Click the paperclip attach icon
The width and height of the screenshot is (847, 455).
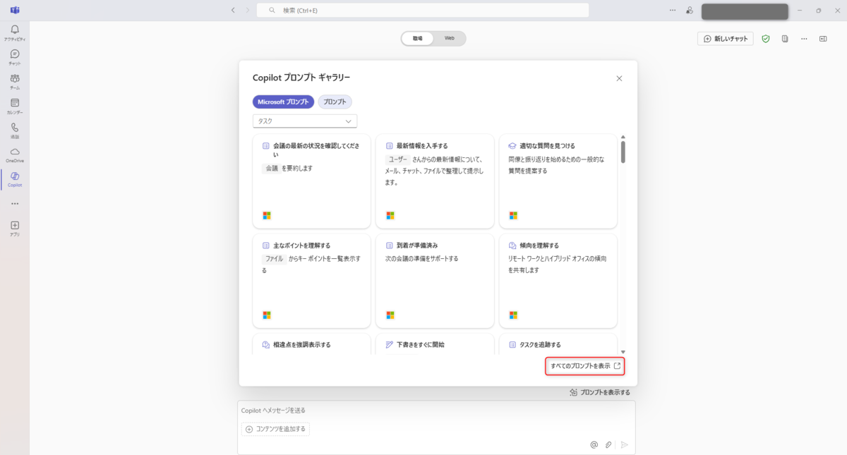click(608, 444)
